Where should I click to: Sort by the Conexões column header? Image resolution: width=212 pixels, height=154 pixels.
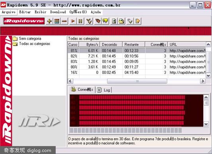point(156,44)
